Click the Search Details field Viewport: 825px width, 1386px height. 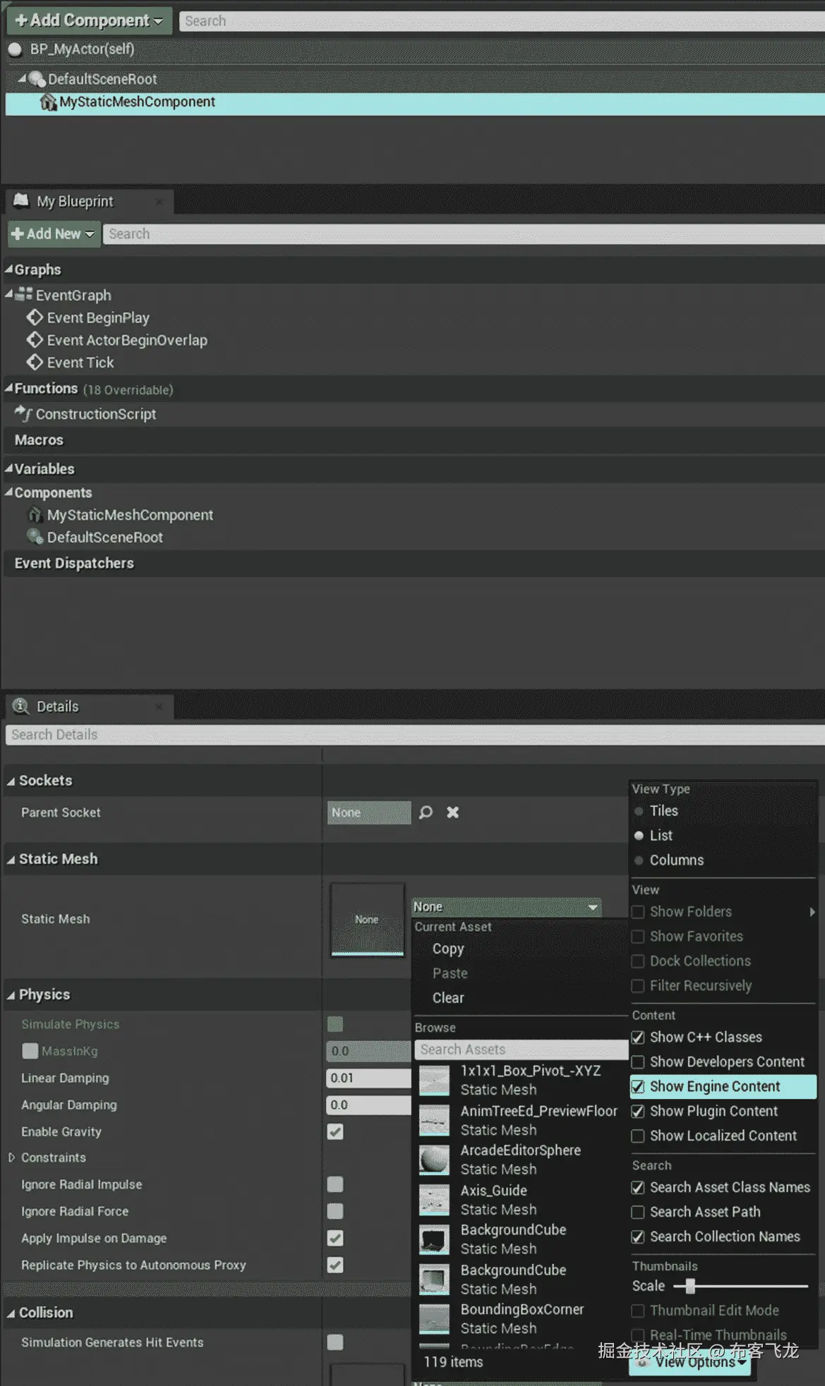pyautogui.click(x=415, y=735)
